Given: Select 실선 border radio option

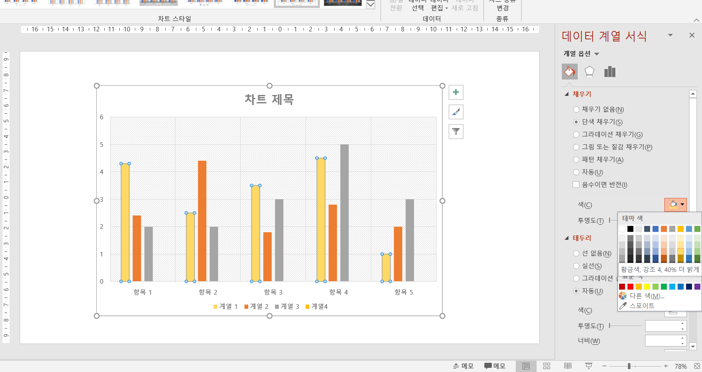Looking at the screenshot, I should click(587, 266).
